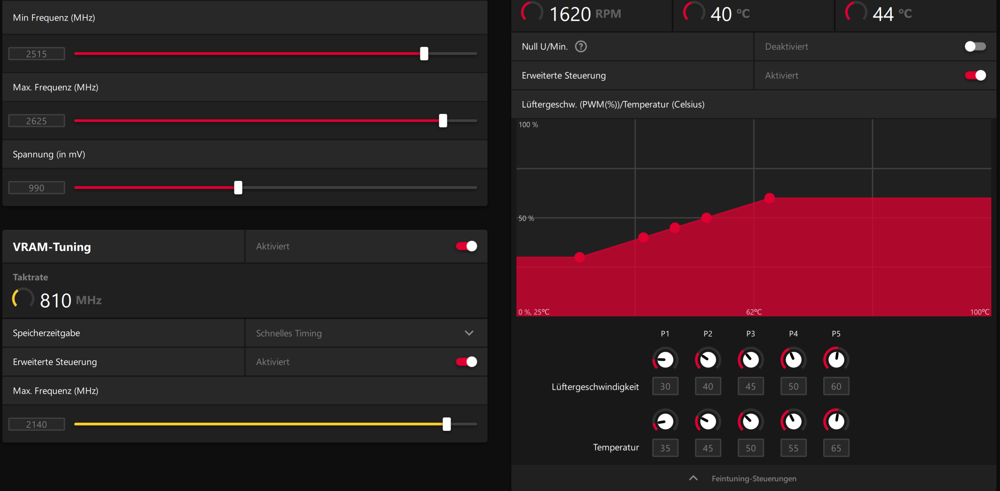Select the highest fan curve point on the graph

(x=769, y=198)
